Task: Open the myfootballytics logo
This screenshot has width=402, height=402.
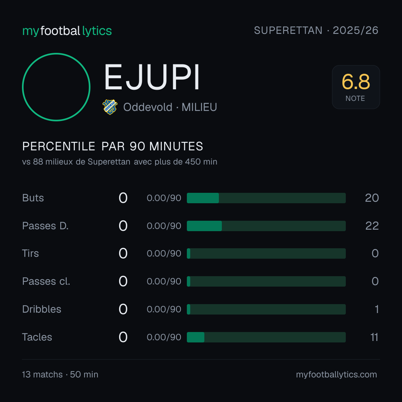Action: (67, 31)
